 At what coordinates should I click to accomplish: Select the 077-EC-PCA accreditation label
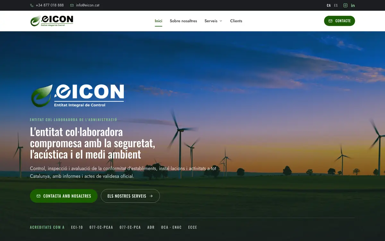point(130,227)
